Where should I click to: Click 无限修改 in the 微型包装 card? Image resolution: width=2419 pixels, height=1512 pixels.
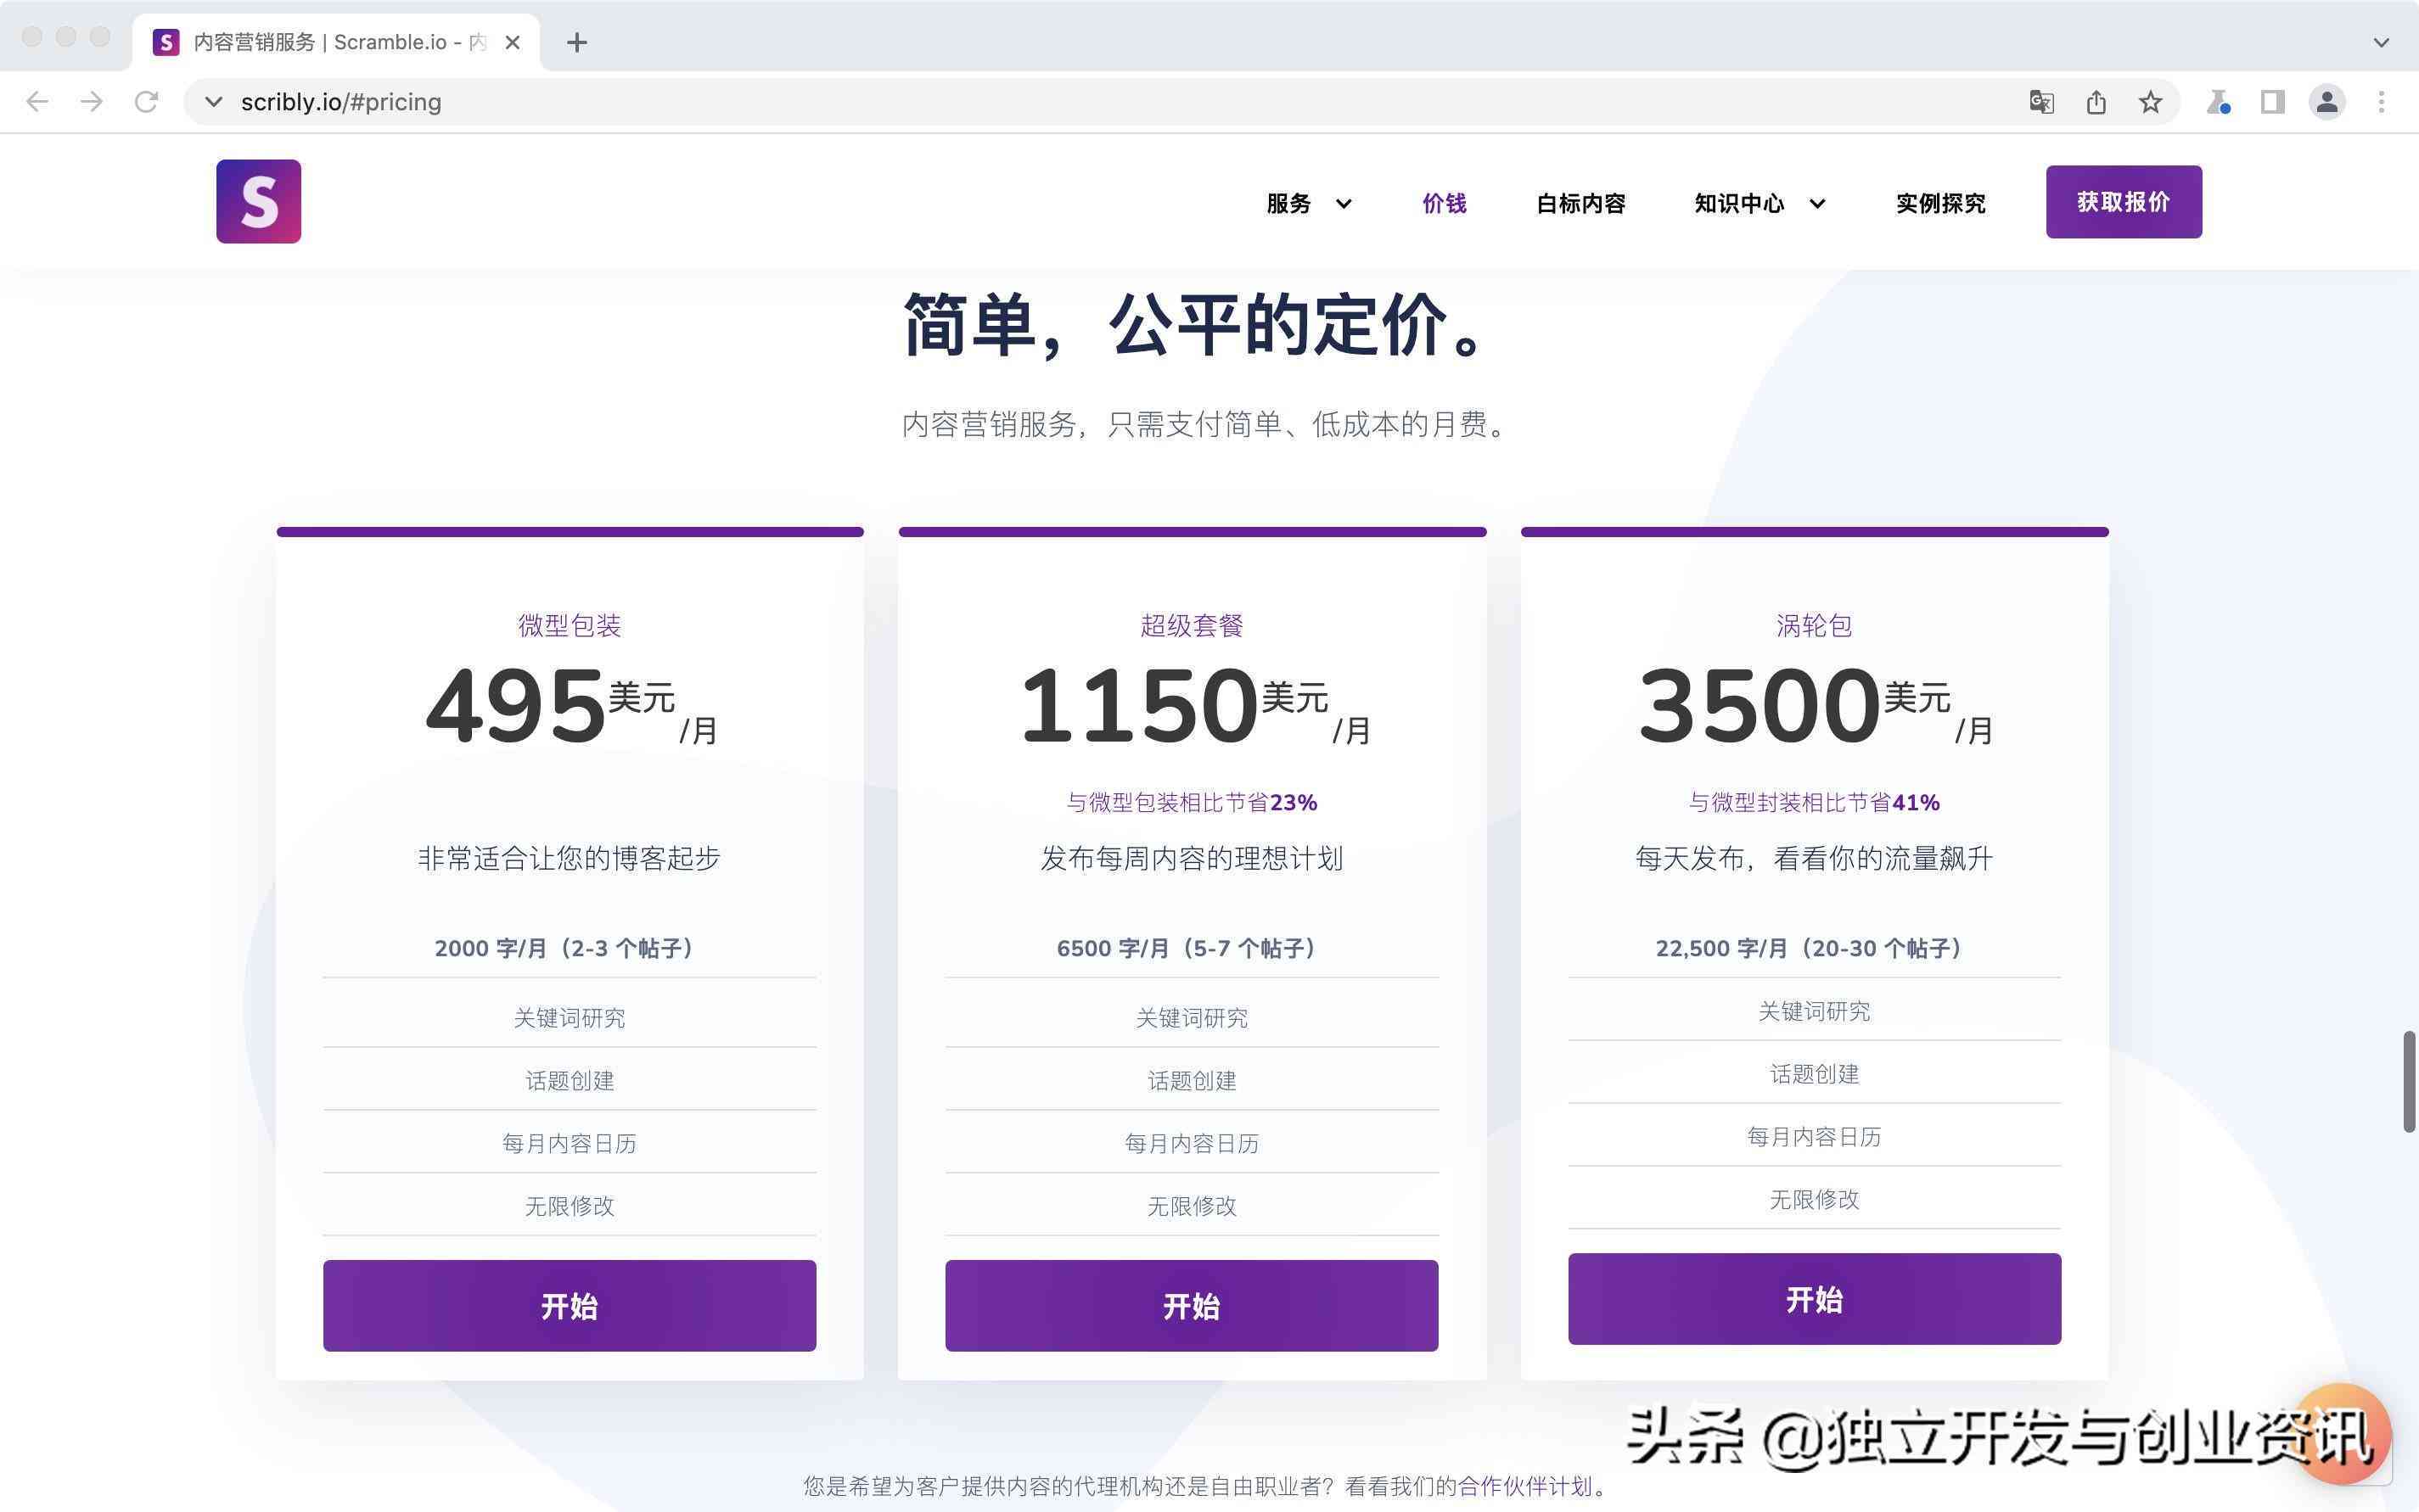pyautogui.click(x=570, y=1206)
